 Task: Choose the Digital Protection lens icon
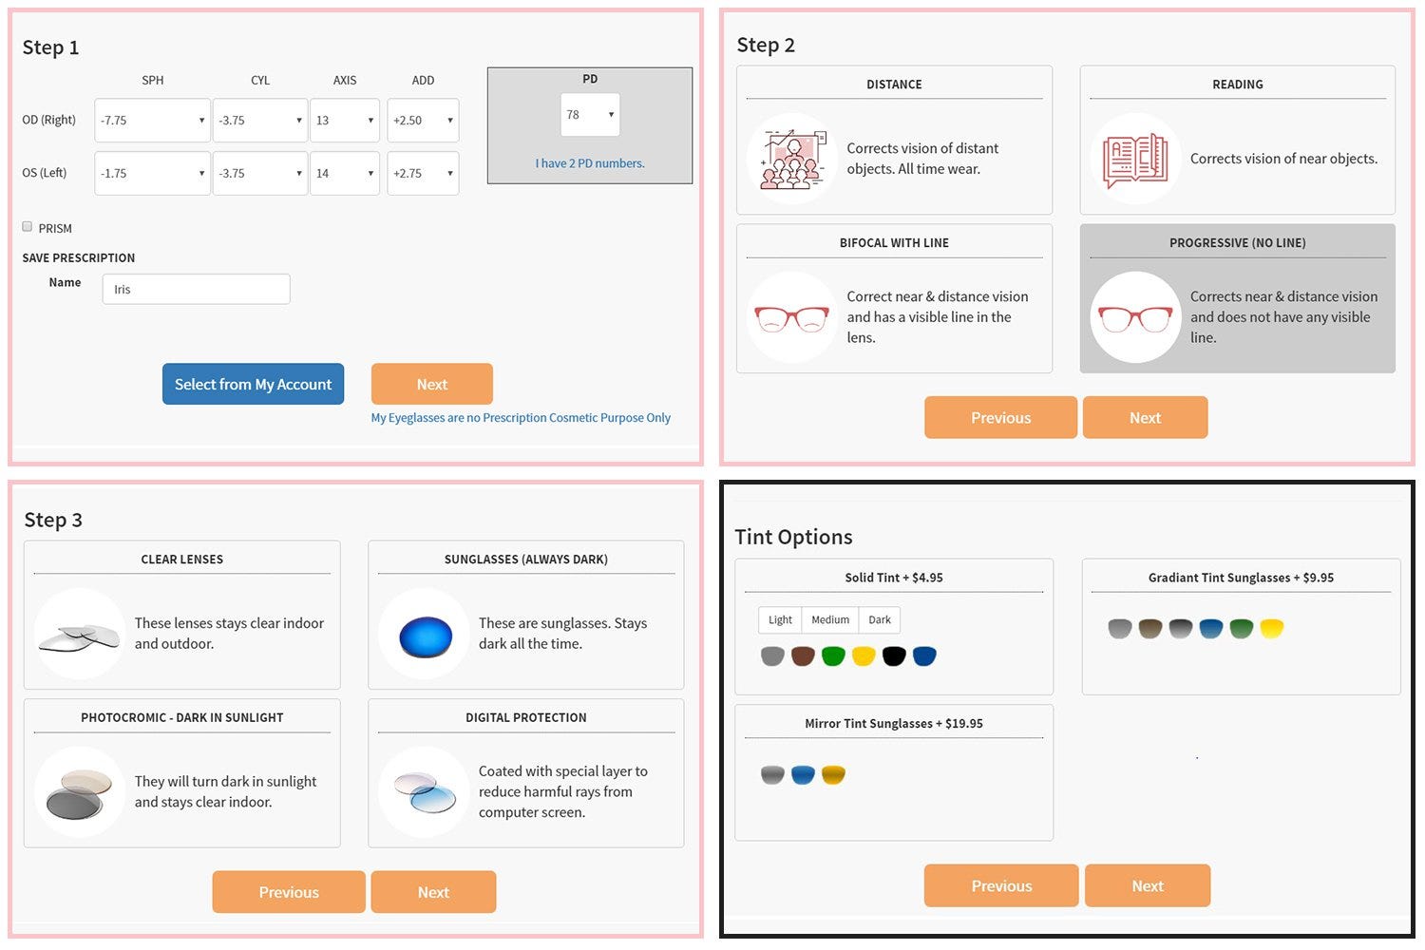coord(425,792)
